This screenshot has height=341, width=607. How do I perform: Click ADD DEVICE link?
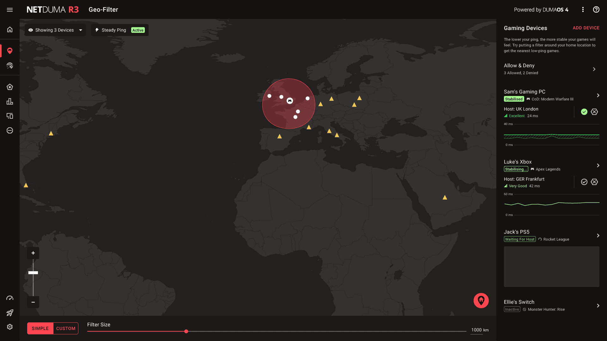point(586,28)
